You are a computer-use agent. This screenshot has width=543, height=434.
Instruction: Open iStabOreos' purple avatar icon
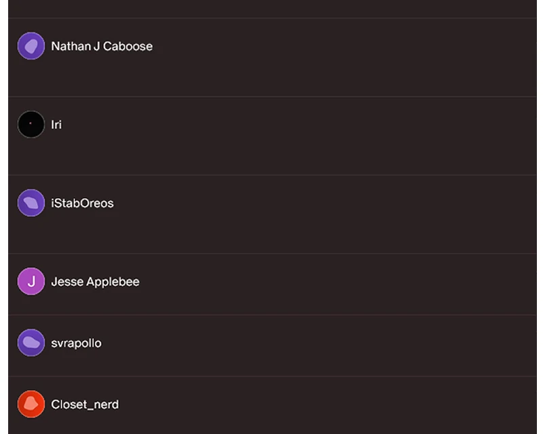[x=31, y=203]
